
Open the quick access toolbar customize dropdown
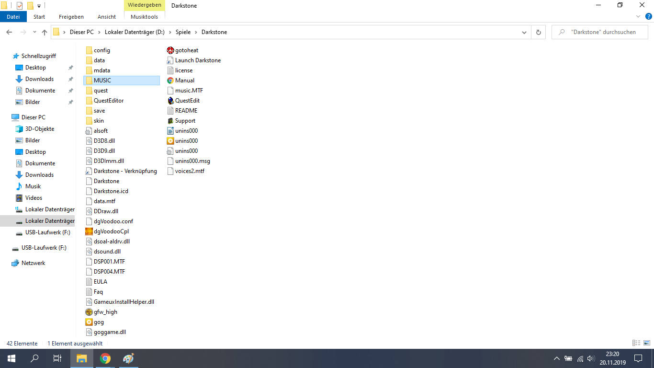click(39, 6)
